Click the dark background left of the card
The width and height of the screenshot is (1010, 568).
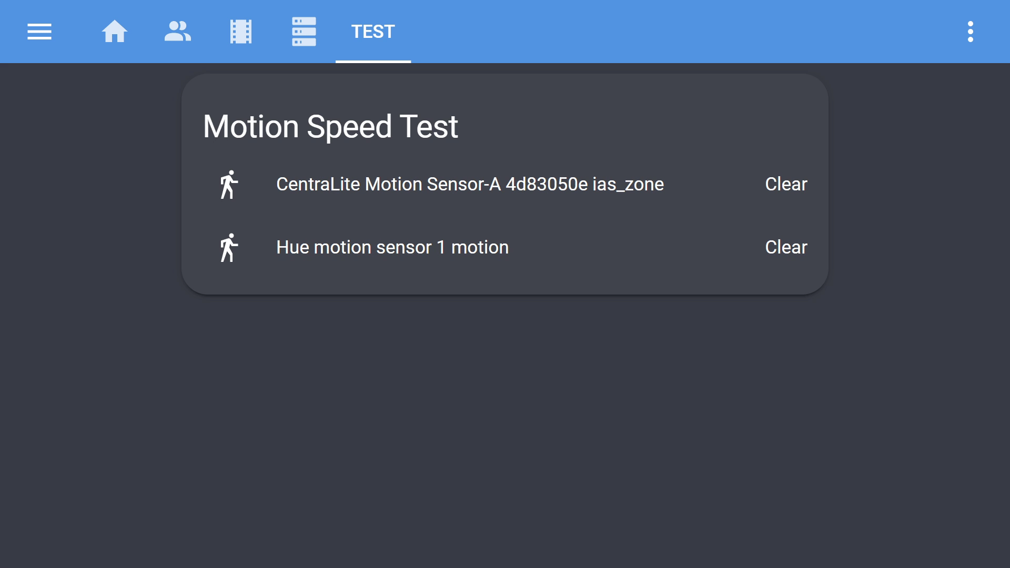89,210
